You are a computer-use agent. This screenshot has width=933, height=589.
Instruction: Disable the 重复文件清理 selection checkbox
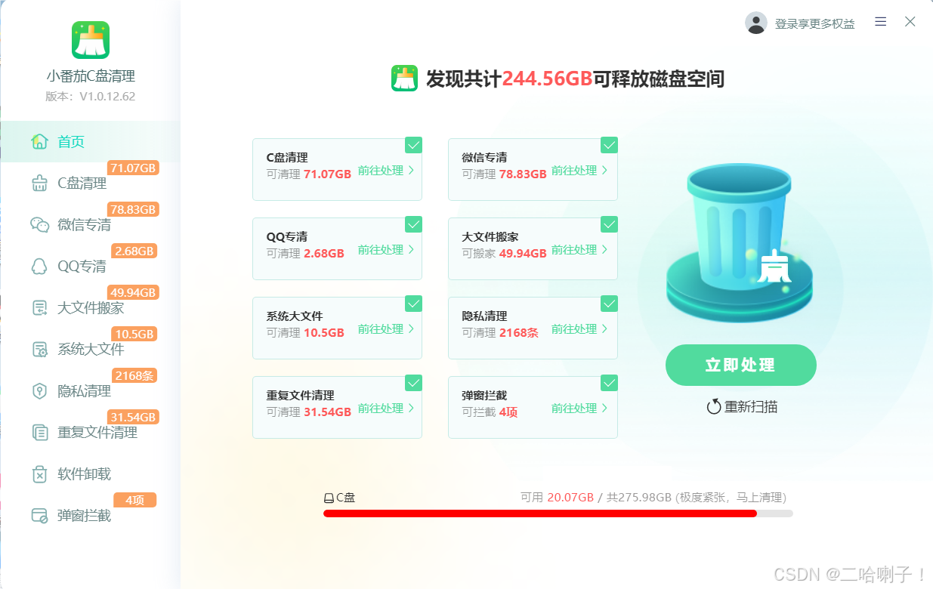pyautogui.click(x=413, y=383)
